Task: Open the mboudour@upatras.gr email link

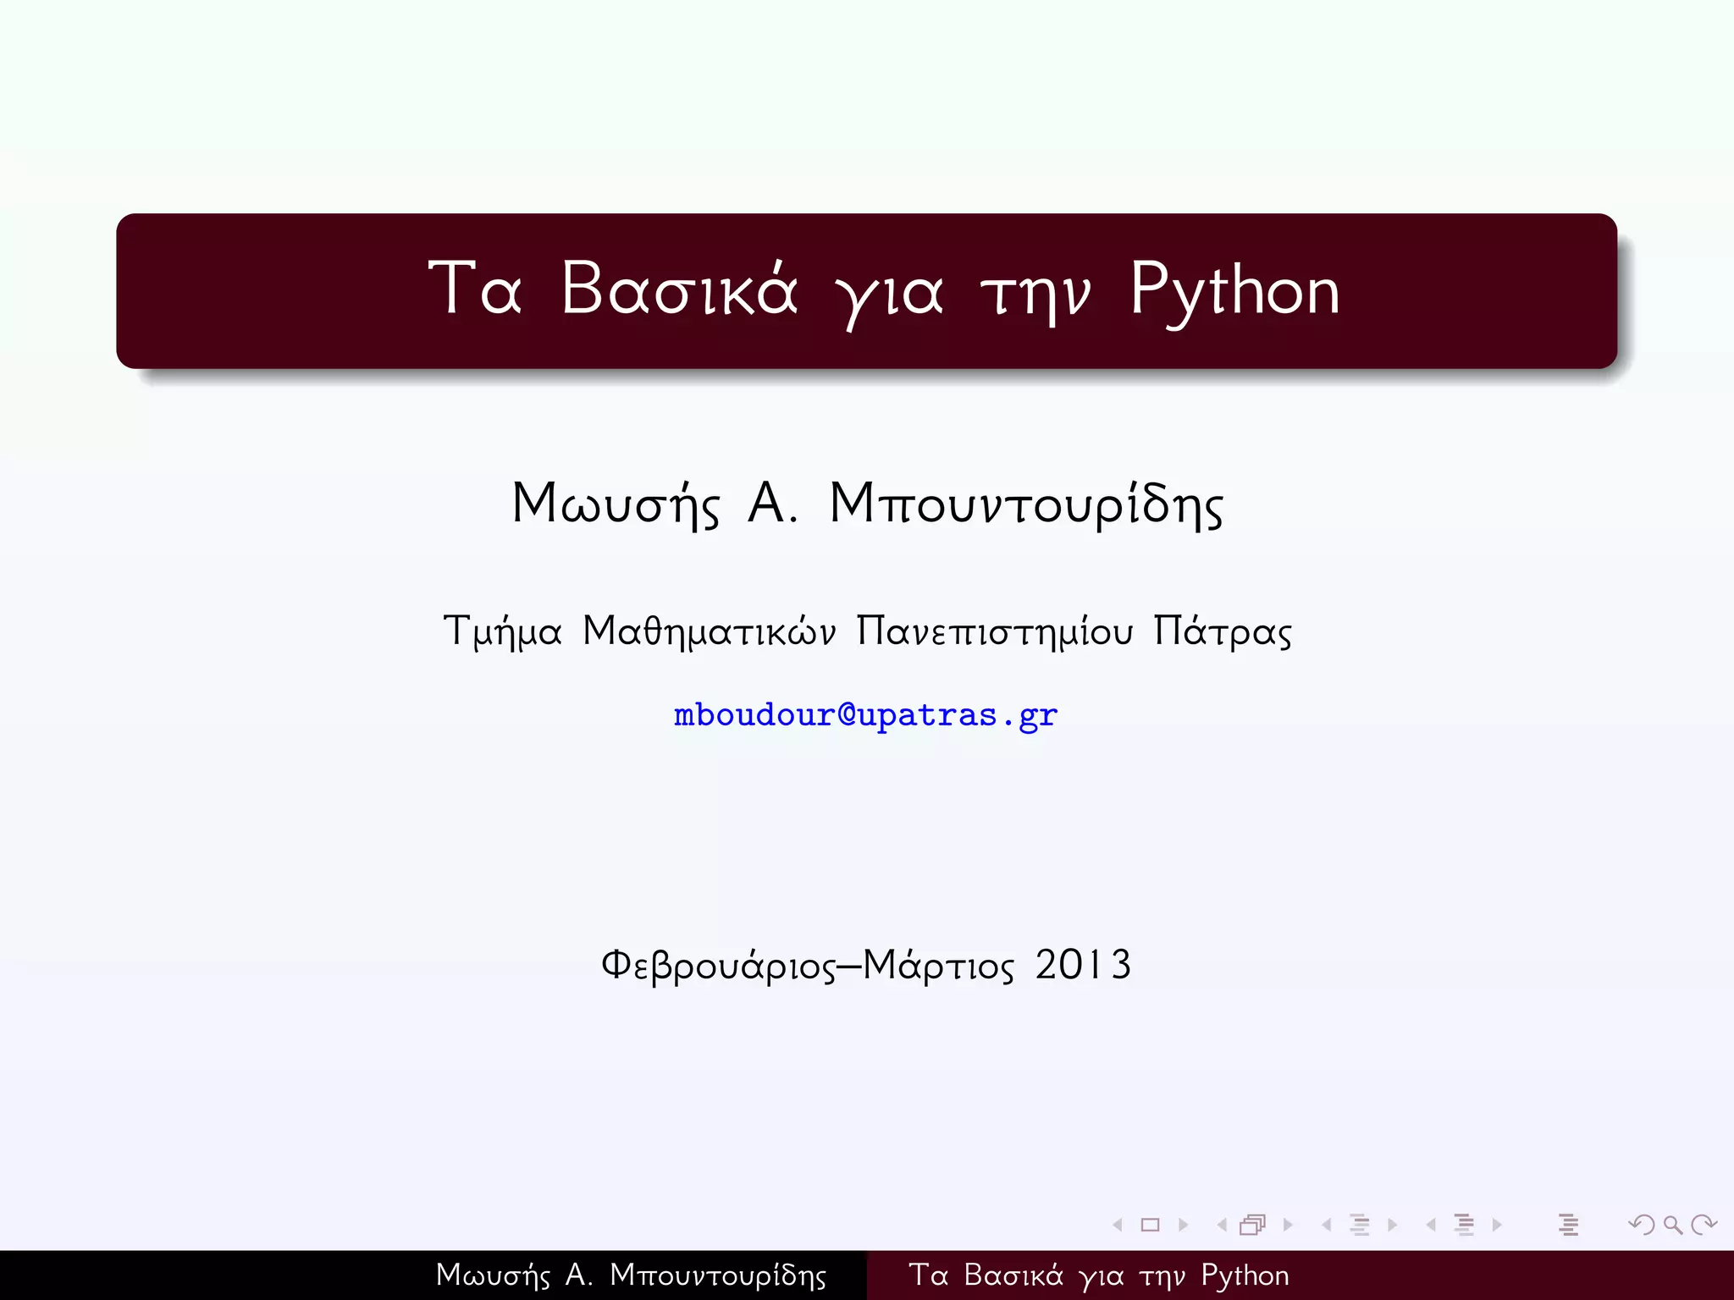Action: click(865, 715)
